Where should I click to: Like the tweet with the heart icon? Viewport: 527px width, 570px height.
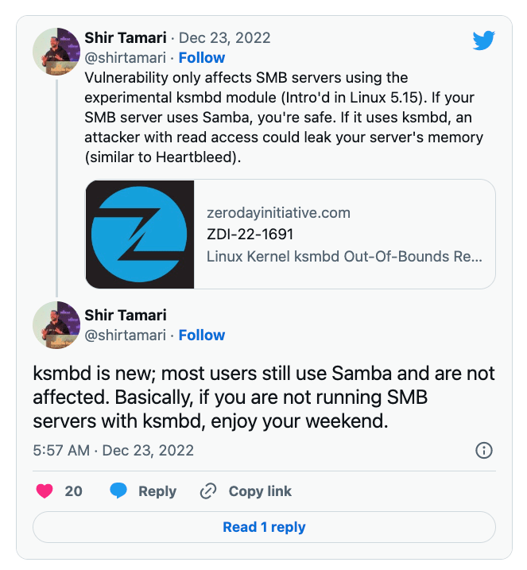(45, 491)
